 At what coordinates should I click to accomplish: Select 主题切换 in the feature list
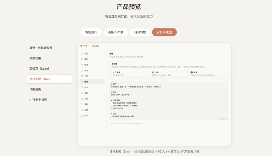tap(35, 58)
